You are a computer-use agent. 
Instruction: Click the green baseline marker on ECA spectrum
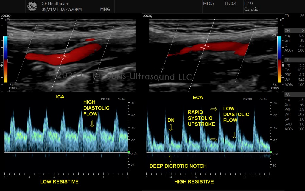pyautogui.click(x=270, y=152)
